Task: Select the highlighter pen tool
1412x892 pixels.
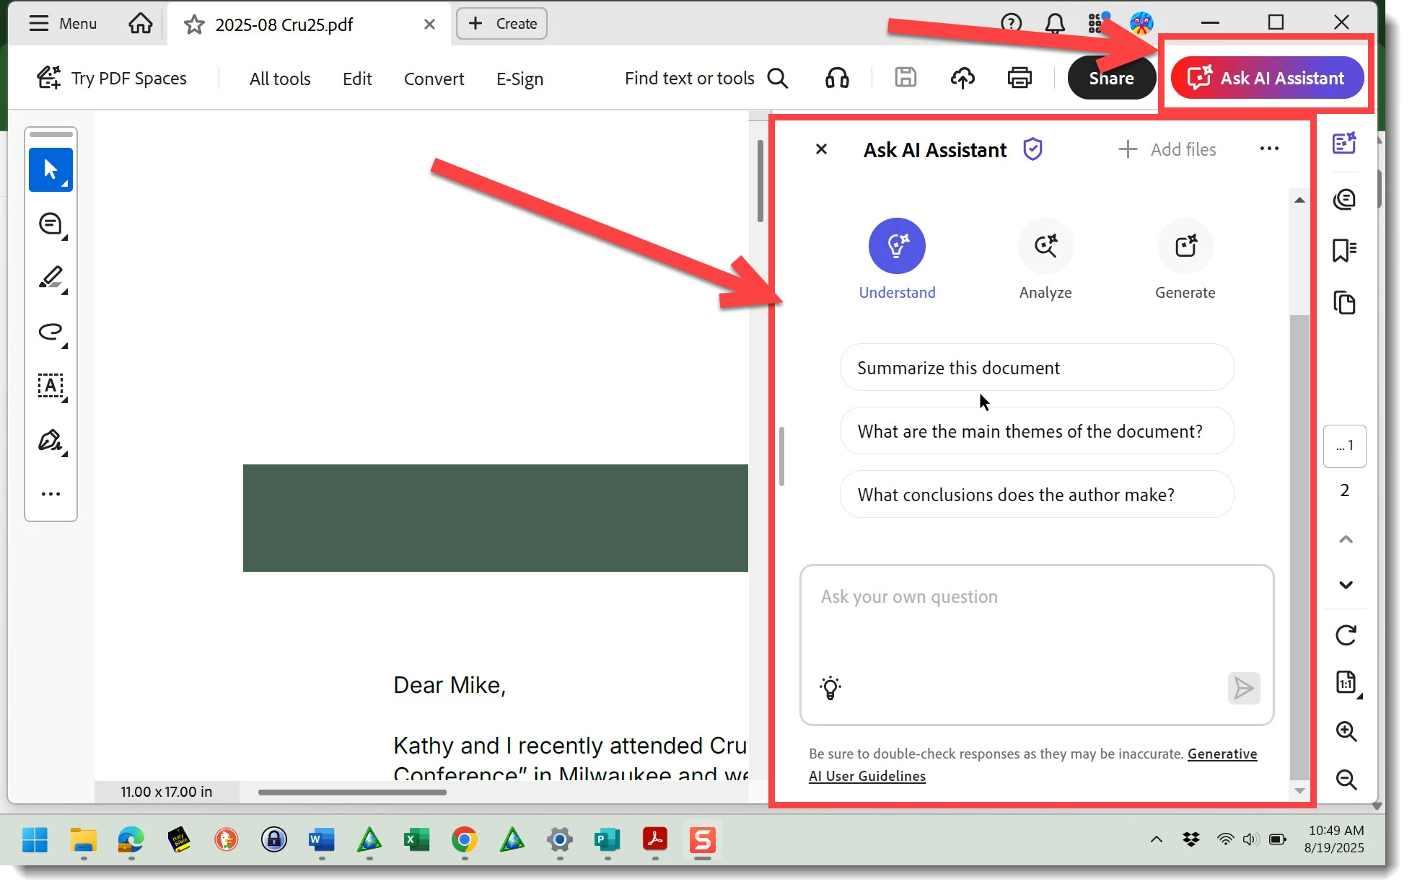Action: click(51, 278)
